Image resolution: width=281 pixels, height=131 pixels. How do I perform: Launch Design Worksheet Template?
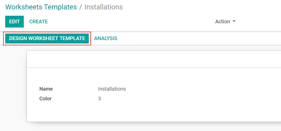[x=47, y=38]
